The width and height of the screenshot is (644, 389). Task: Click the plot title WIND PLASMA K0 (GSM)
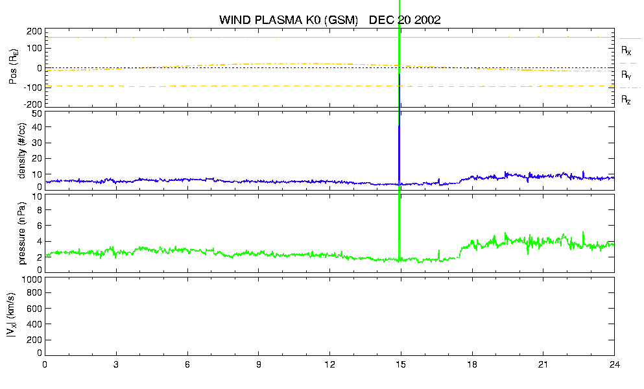tap(289, 20)
